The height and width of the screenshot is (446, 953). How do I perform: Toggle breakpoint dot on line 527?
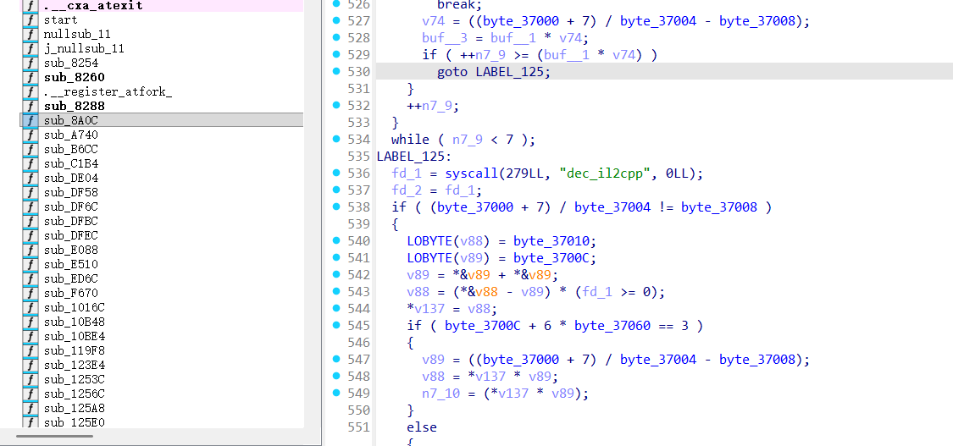pos(336,20)
